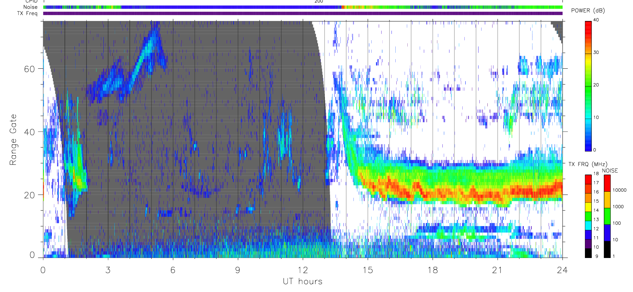The image size is (633, 292).
Task: Click the Noise time strip at top
Action: click(303, 7)
